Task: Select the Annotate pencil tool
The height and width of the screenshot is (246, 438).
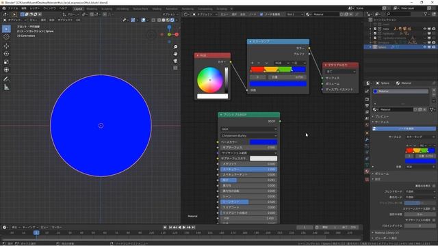Action: pyautogui.click(x=6, y=79)
